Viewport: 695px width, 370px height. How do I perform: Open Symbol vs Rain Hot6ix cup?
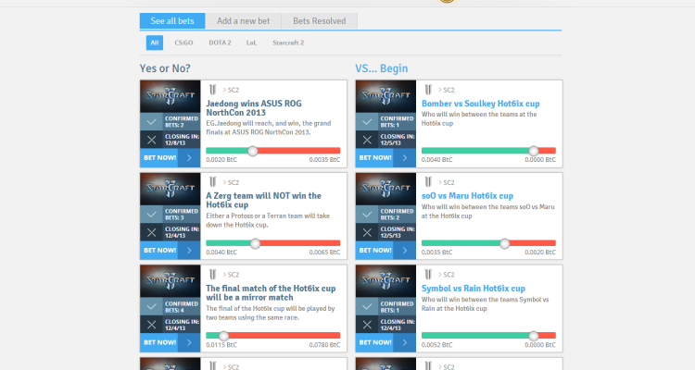point(474,288)
